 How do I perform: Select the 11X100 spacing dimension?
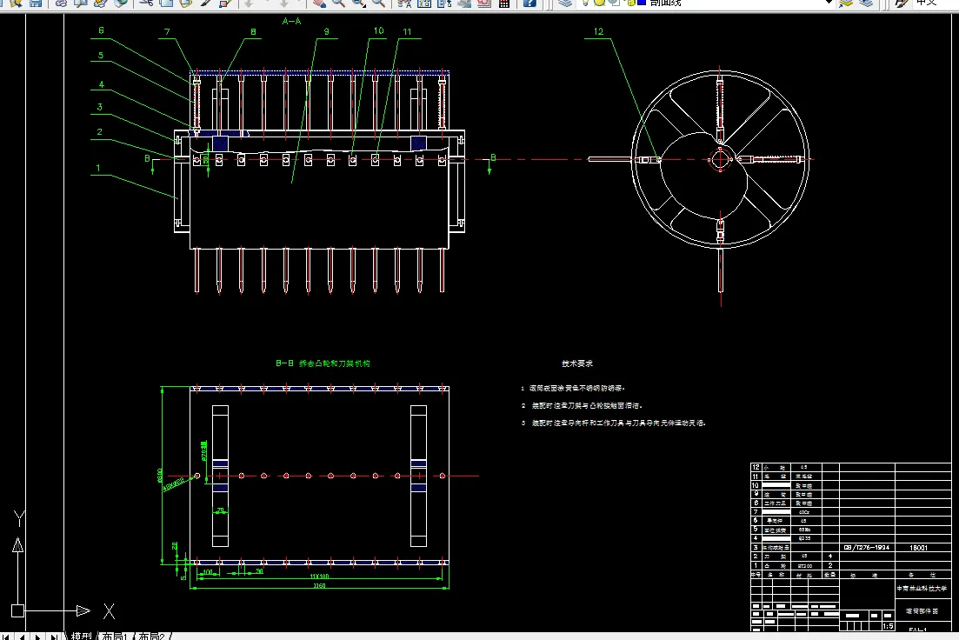point(319,577)
